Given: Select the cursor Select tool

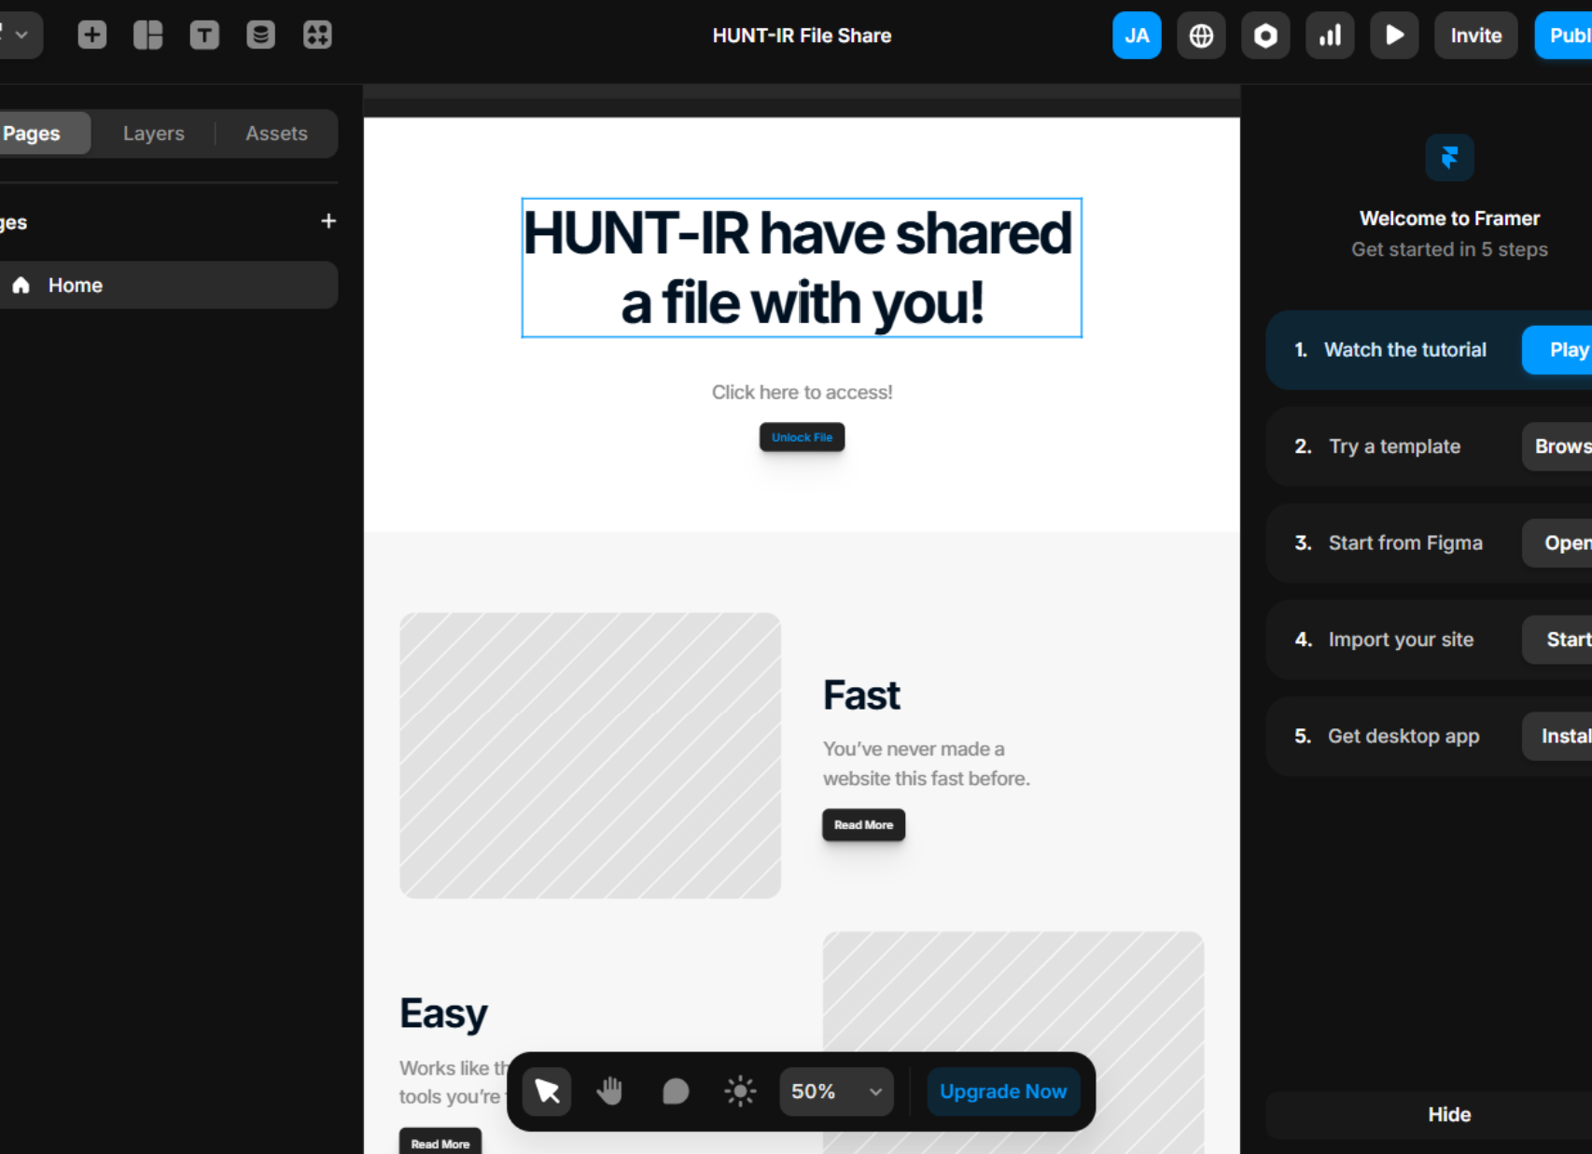Looking at the screenshot, I should pyautogui.click(x=546, y=1091).
